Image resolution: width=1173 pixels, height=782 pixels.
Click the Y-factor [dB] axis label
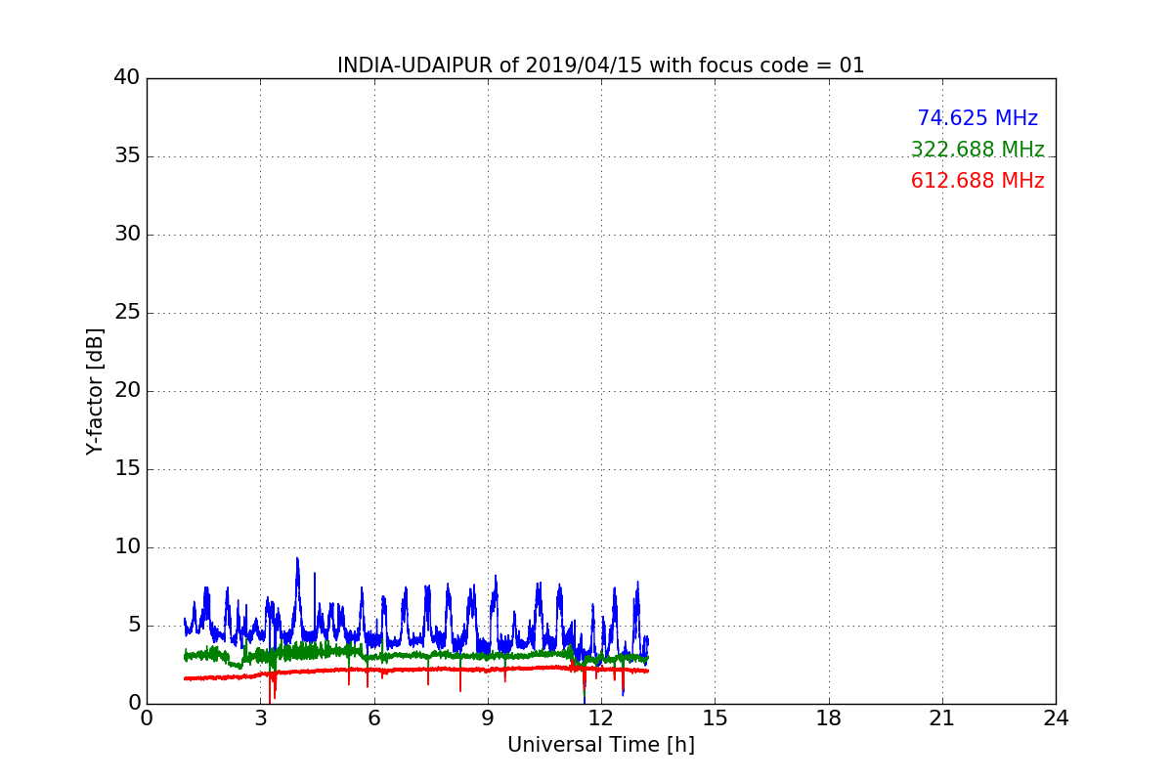pos(95,391)
